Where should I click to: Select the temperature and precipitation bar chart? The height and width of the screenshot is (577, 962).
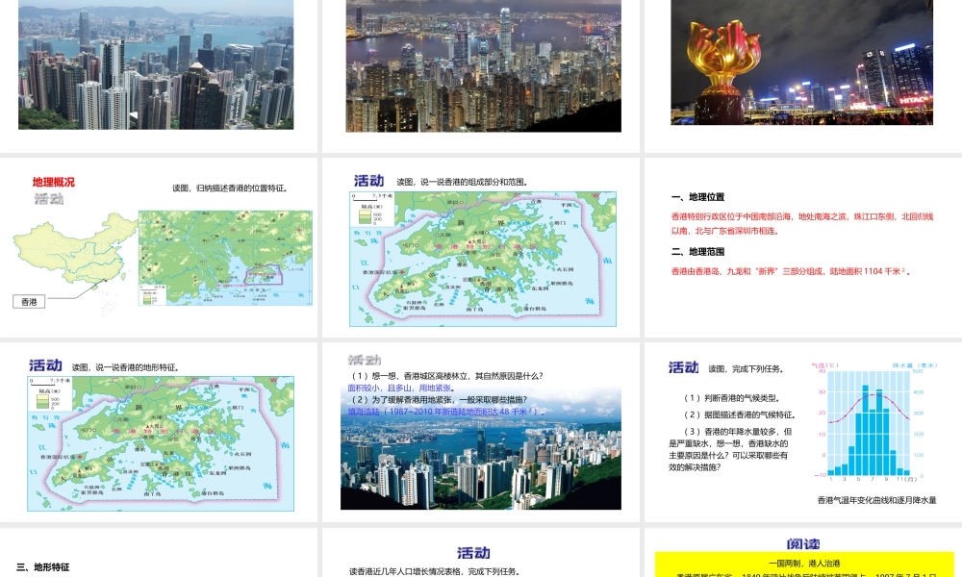tap(874, 421)
